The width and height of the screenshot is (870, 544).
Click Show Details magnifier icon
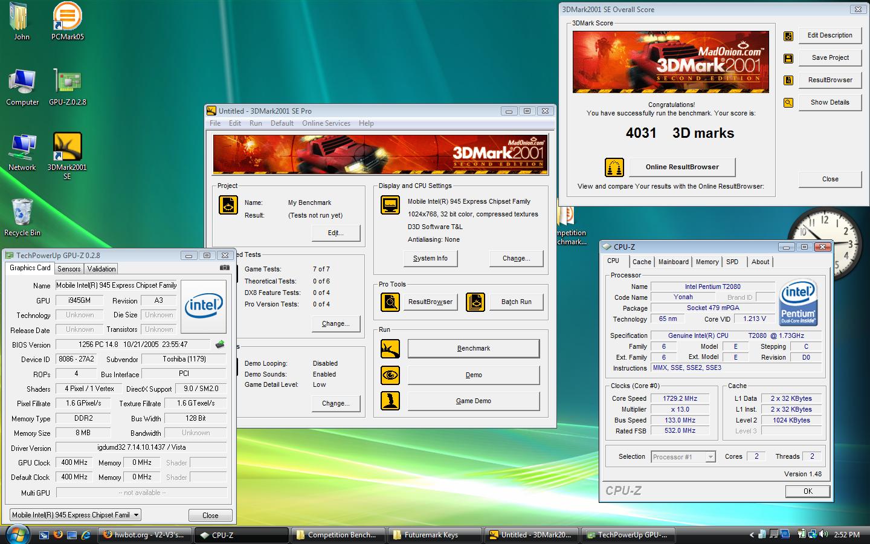pos(788,103)
